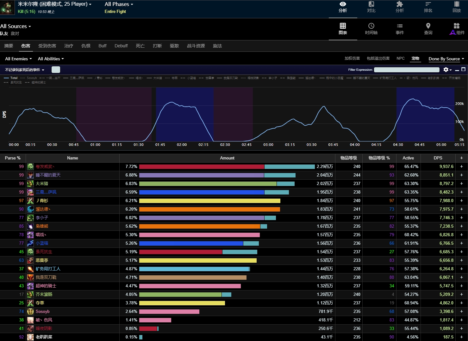Click 卷发威武丶 red damage bar
Image resolution: width=468 pixels, height=341 pixels.
[202, 166]
